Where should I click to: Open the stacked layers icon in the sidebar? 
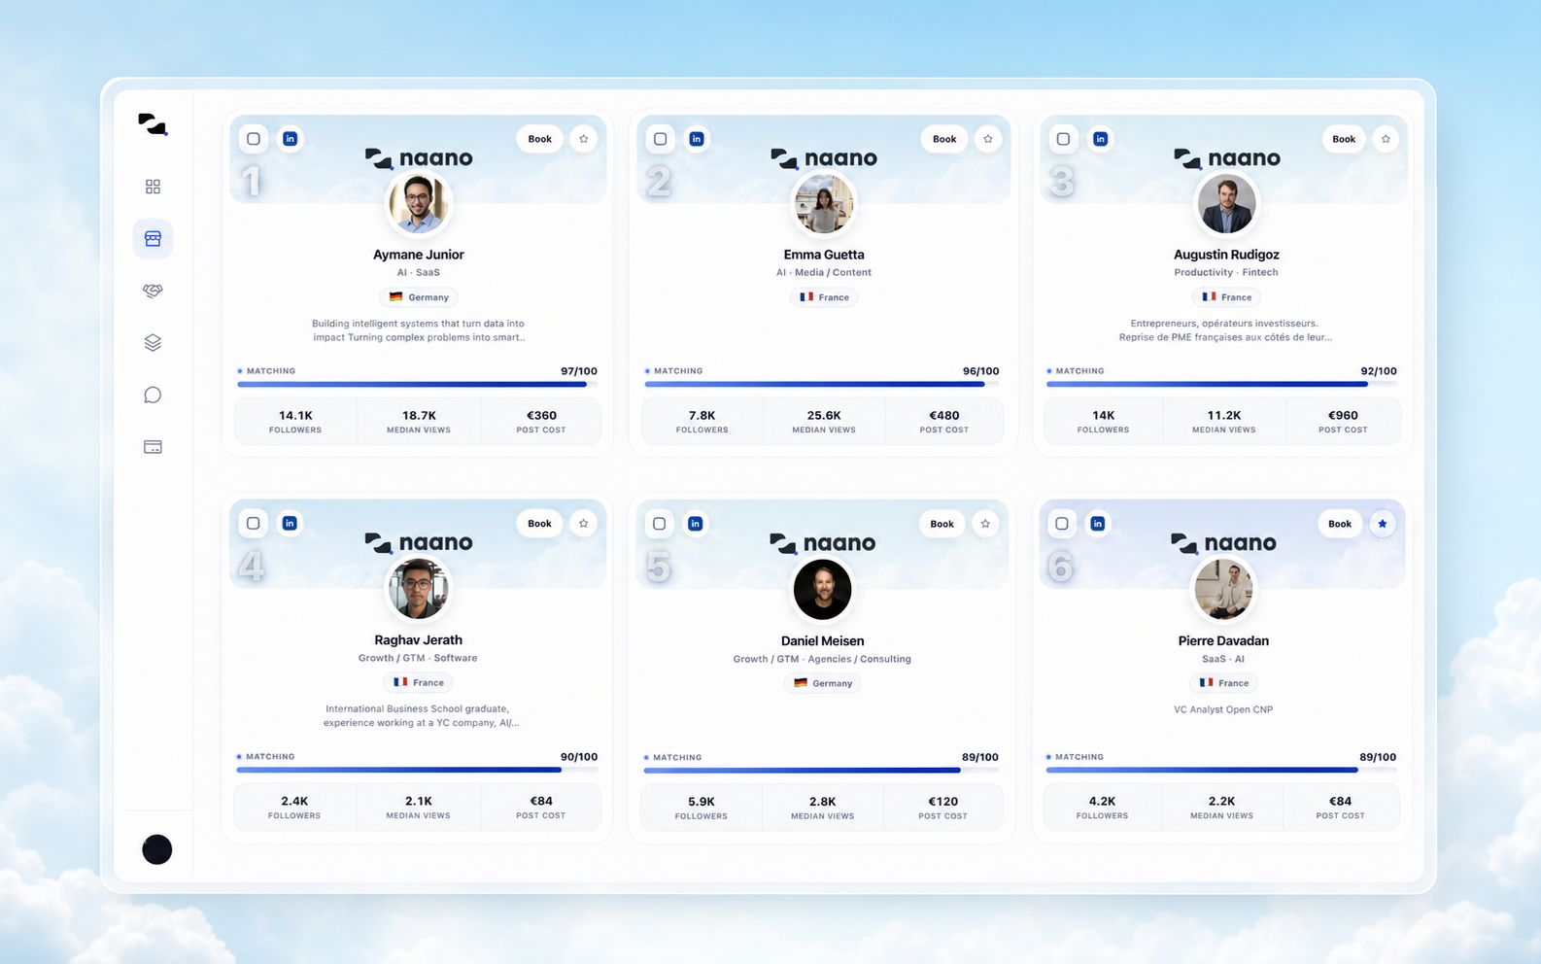tap(153, 343)
